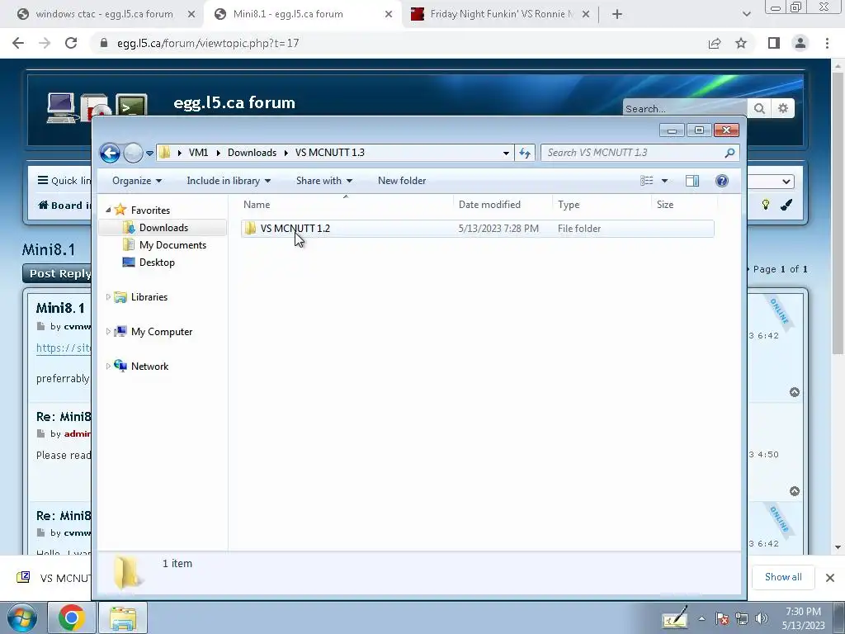Switch to windows ctac browser tab
Image resolution: width=845 pixels, height=634 pixels.
pyautogui.click(x=103, y=14)
